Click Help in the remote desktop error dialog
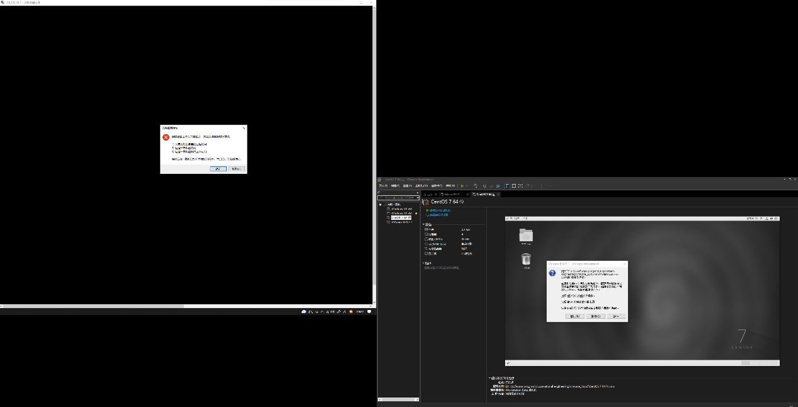This screenshot has width=798, height=407. tap(236, 169)
